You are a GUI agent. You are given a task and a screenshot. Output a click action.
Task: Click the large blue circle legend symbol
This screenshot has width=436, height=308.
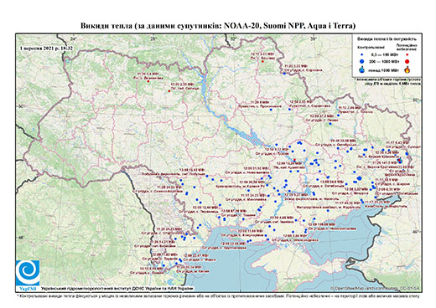click(x=361, y=61)
